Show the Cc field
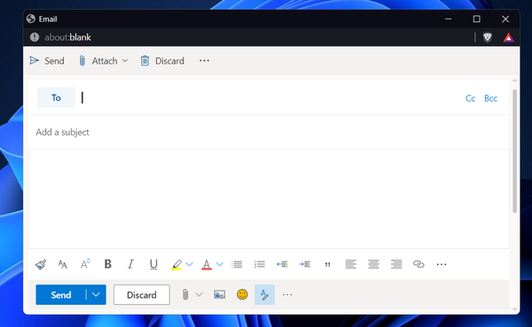 (470, 98)
